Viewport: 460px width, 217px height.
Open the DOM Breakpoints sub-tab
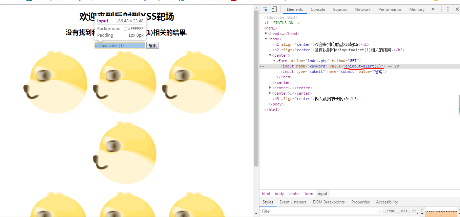pyautogui.click(x=329, y=202)
